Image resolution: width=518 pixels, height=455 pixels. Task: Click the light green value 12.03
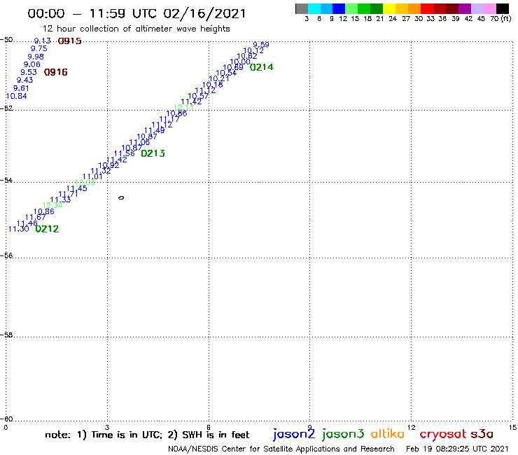pos(85,183)
